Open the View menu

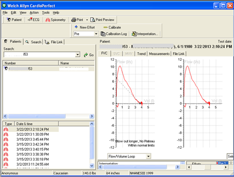pyautogui.click(x=23, y=13)
